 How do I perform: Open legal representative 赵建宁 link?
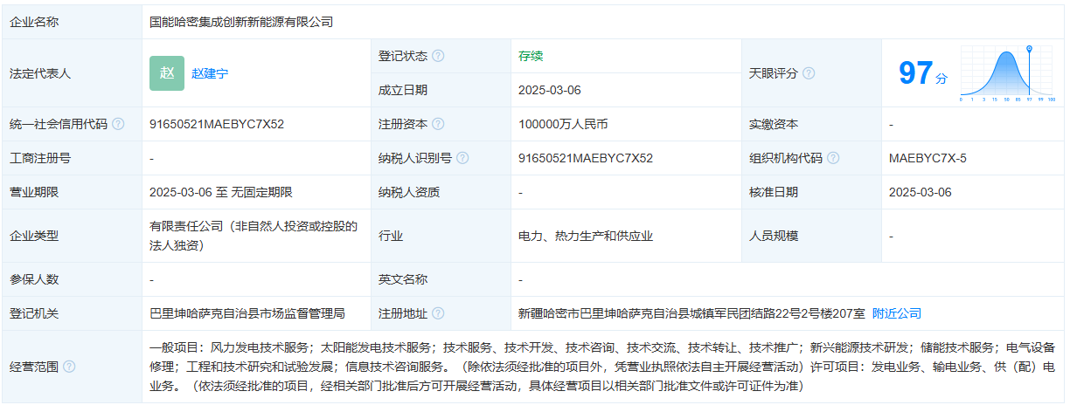[210, 73]
